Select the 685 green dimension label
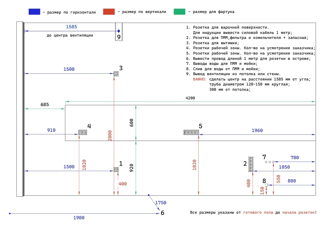 (45, 104)
